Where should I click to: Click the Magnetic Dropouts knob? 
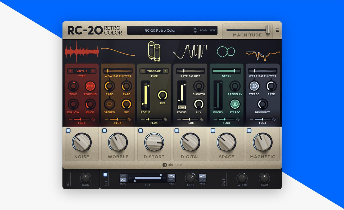pos(262,104)
